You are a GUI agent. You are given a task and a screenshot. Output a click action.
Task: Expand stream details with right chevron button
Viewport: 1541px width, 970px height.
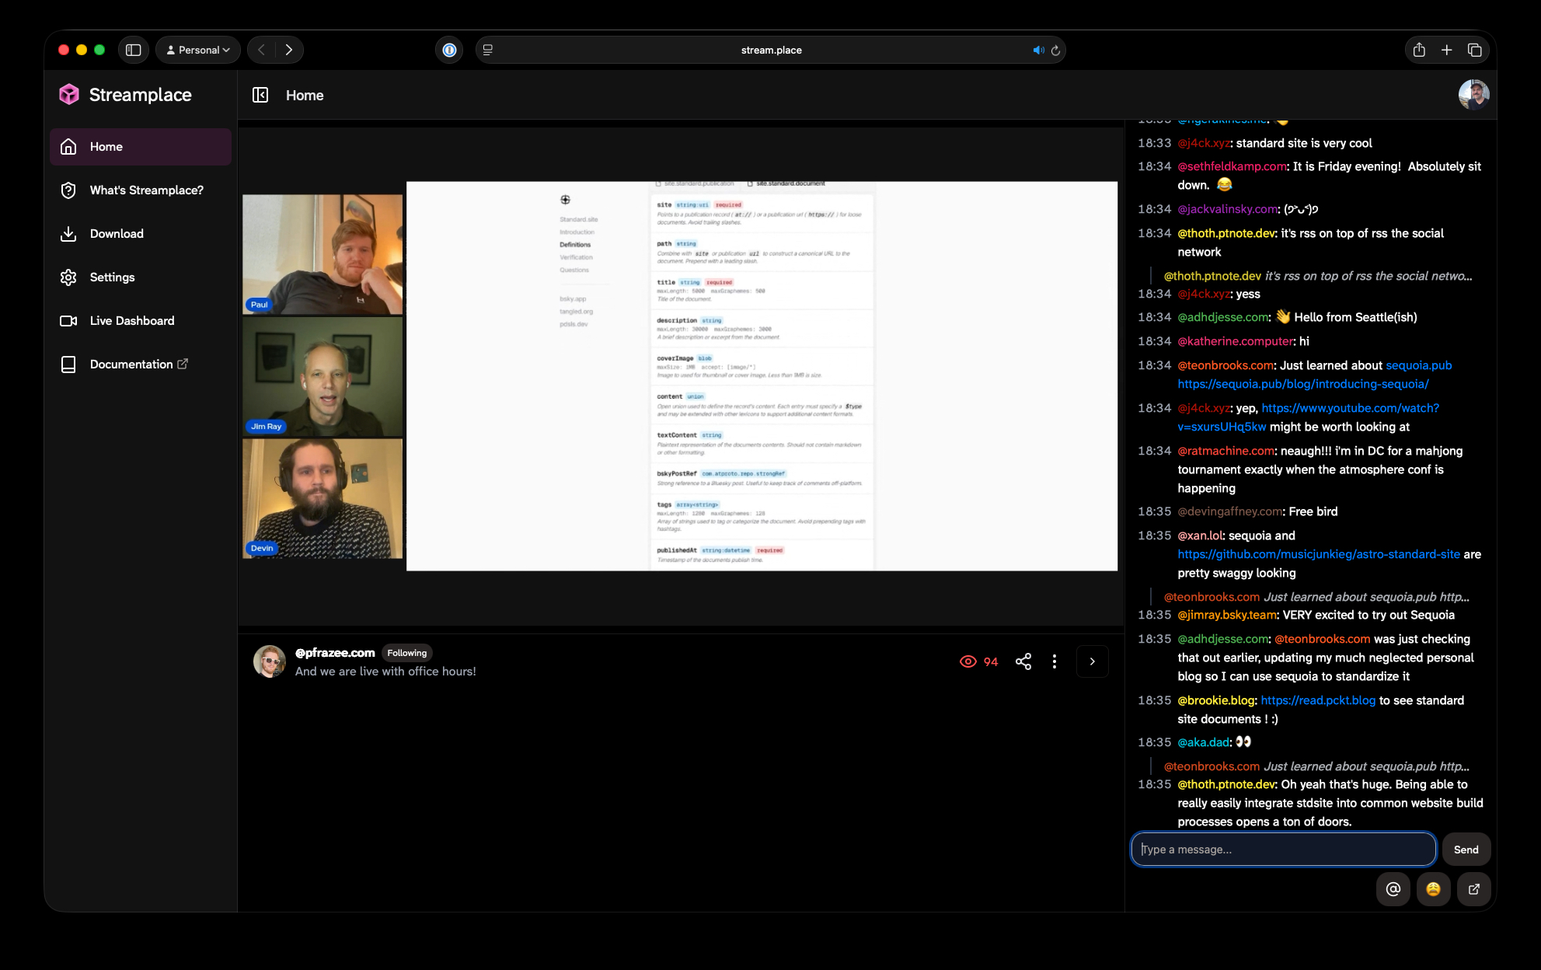[x=1092, y=661]
